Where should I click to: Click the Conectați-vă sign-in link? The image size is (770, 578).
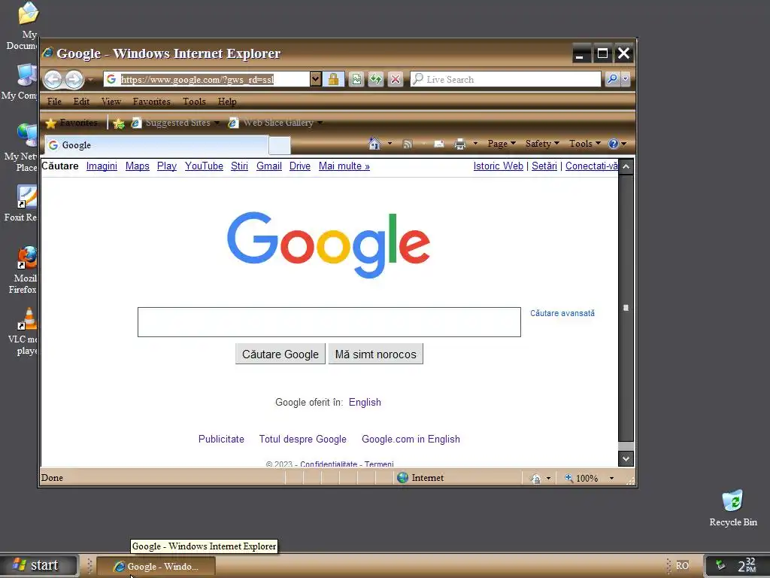(591, 166)
